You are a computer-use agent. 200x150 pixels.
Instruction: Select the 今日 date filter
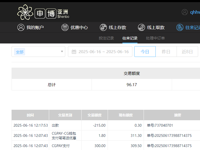(145, 52)
